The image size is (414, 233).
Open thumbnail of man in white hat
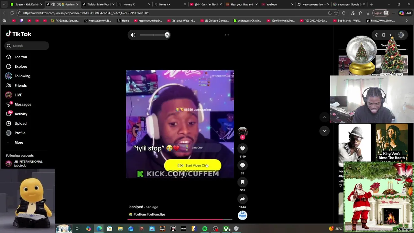[x=355, y=145]
